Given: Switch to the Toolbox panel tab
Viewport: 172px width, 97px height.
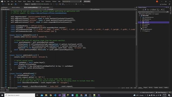Looking at the screenshot, I should click(x=156, y=88).
